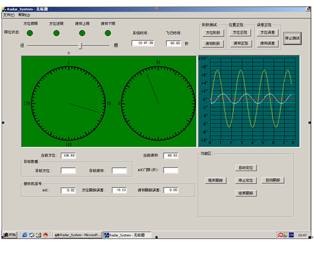
Task: Launch Internet Explorer from quick launch
Action: coord(25,235)
